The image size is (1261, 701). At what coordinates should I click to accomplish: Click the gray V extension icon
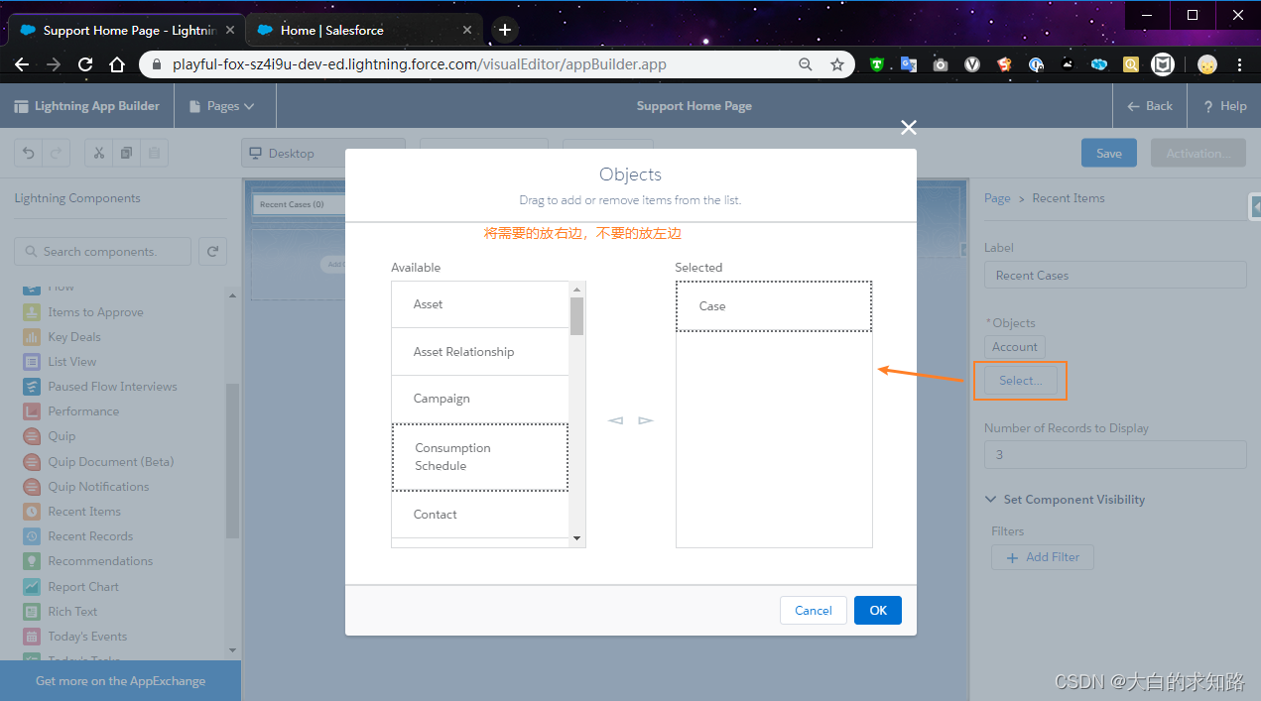[x=972, y=64]
